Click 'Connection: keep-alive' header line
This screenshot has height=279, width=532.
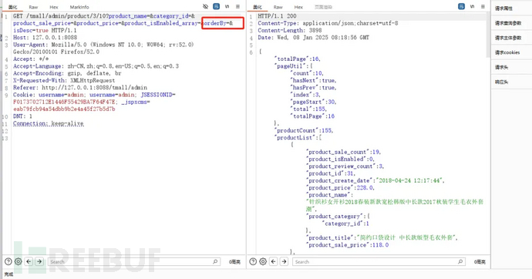pos(48,123)
